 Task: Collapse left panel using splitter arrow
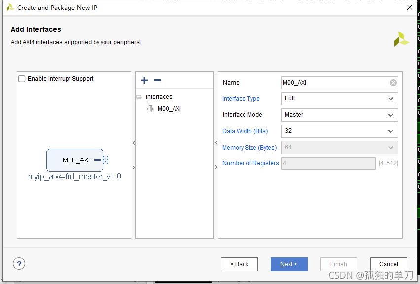point(133,143)
